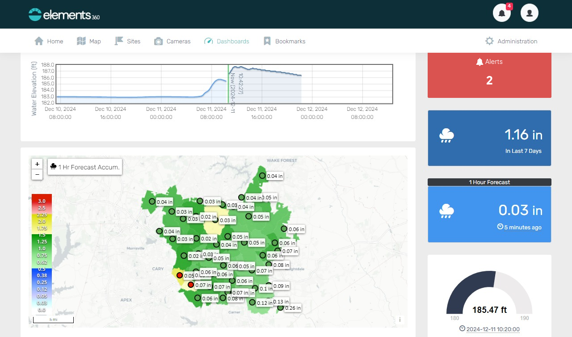Viewport: 572px width, 337px height.
Task: Click the 1 Hour Forecast 0.03 in tile
Action: pos(489,214)
